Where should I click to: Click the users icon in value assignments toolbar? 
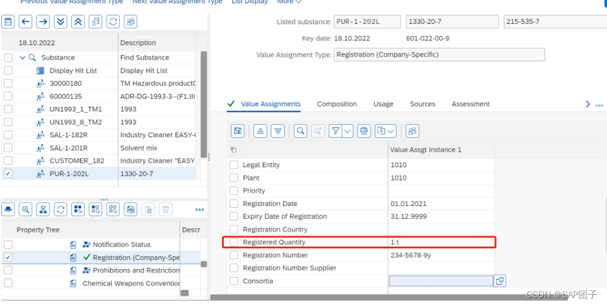[412, 131]
